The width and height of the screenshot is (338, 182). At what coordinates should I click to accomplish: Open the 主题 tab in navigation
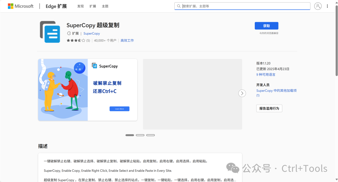(105, 6)
